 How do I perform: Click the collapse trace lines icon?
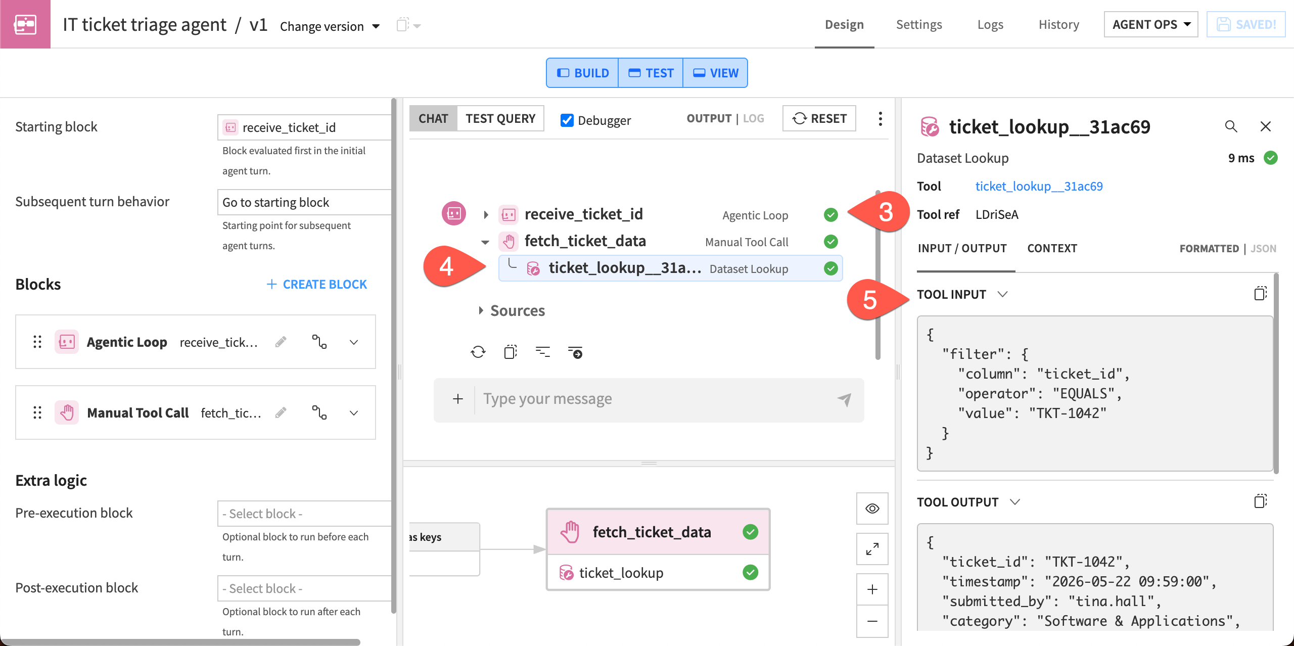tap(543, 352)
